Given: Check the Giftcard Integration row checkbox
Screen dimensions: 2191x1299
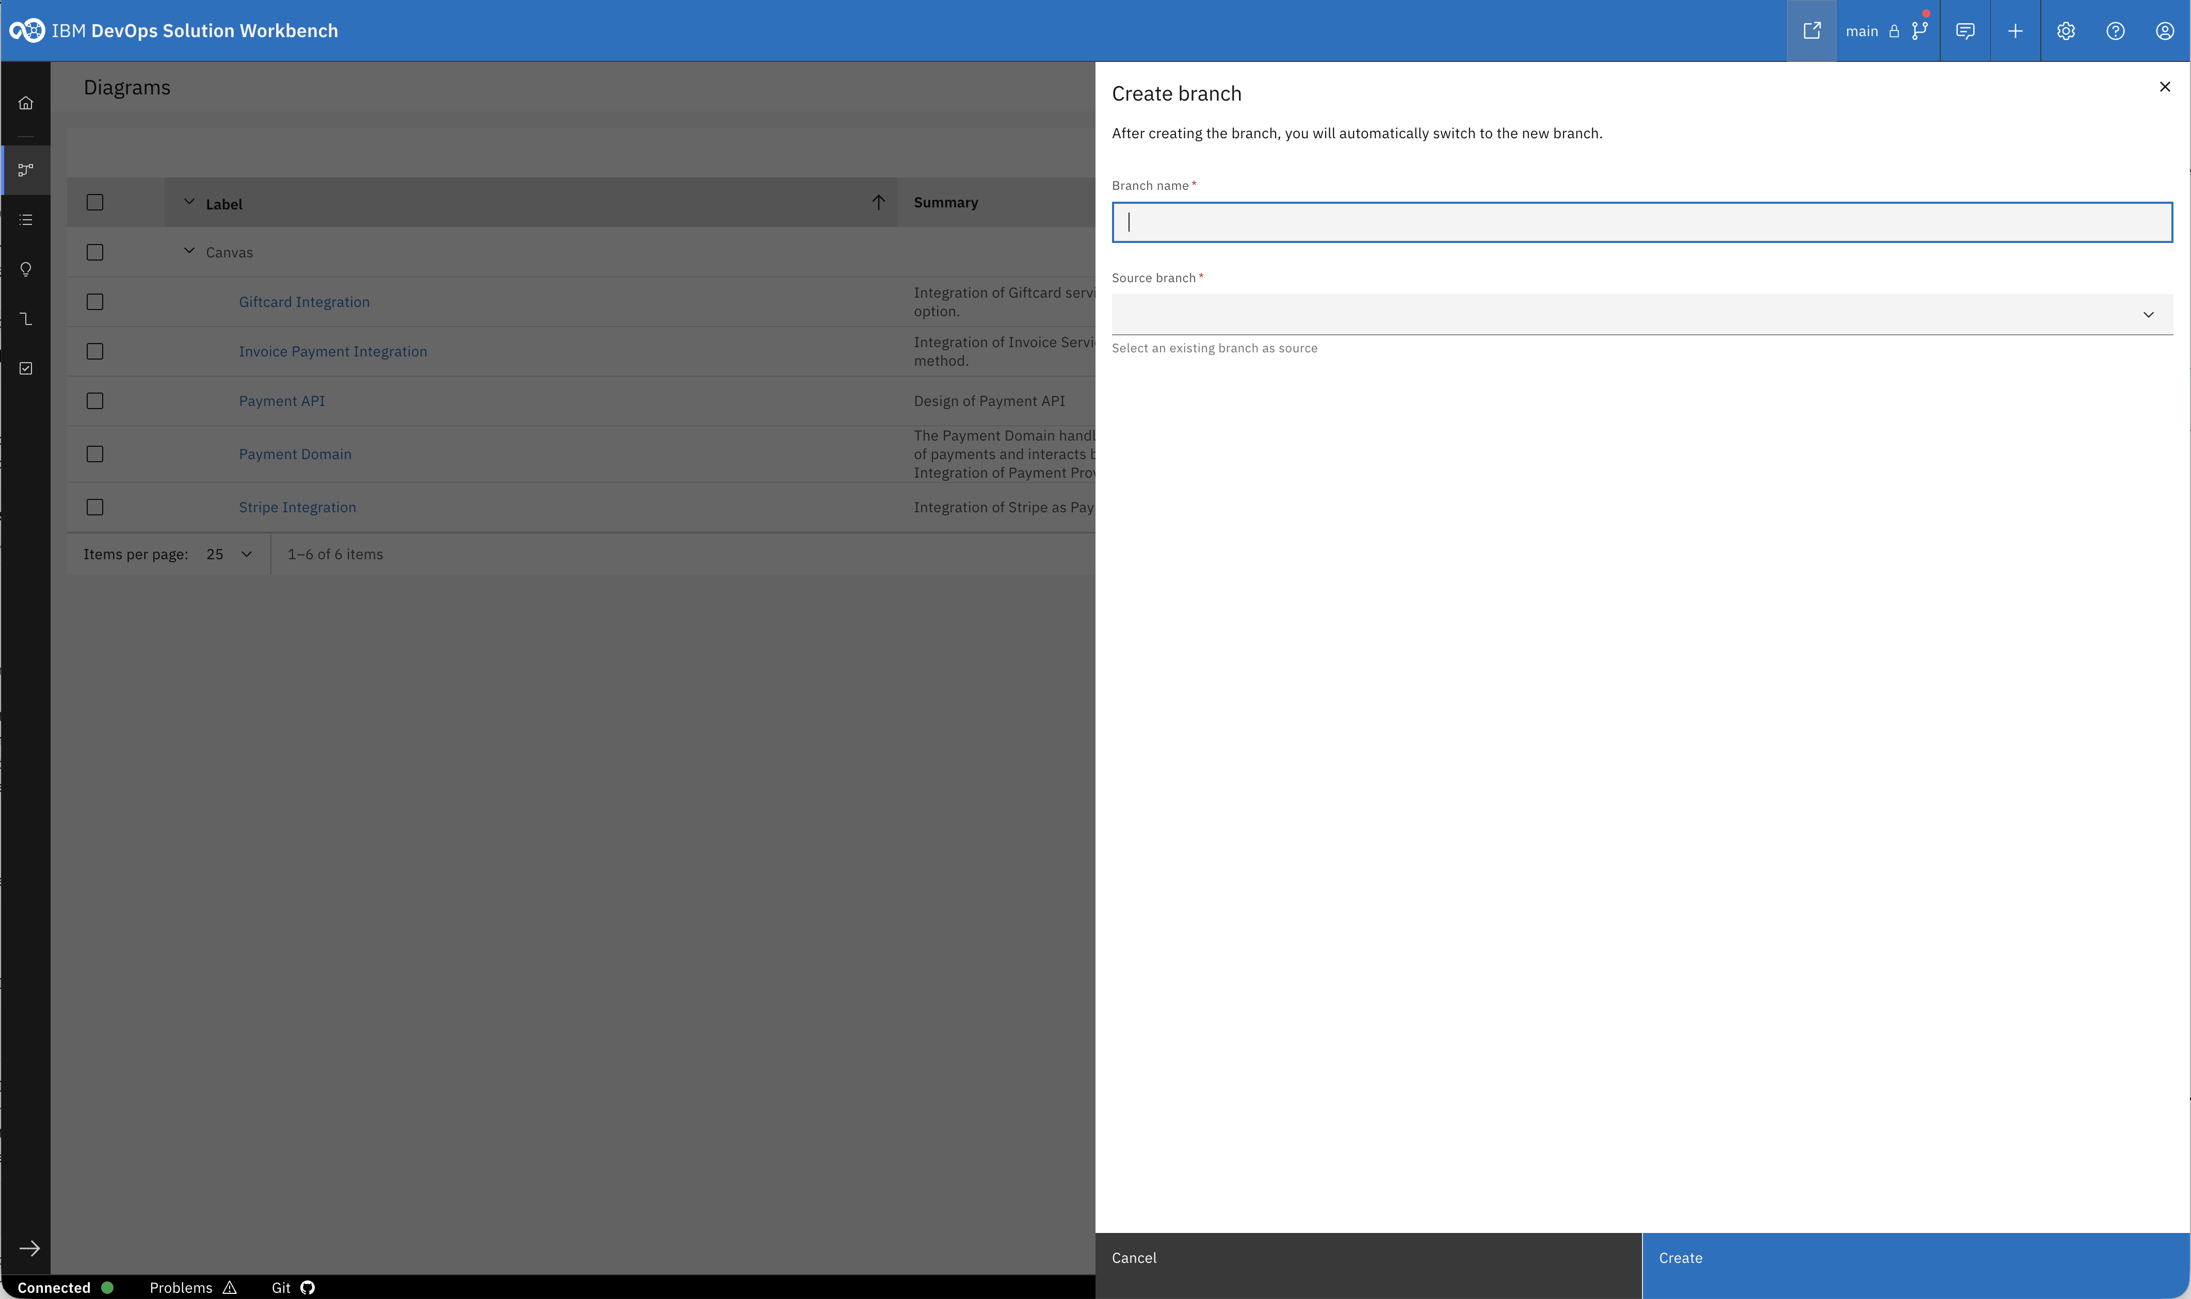Looking at the screenshot, I should click(95, 302).
